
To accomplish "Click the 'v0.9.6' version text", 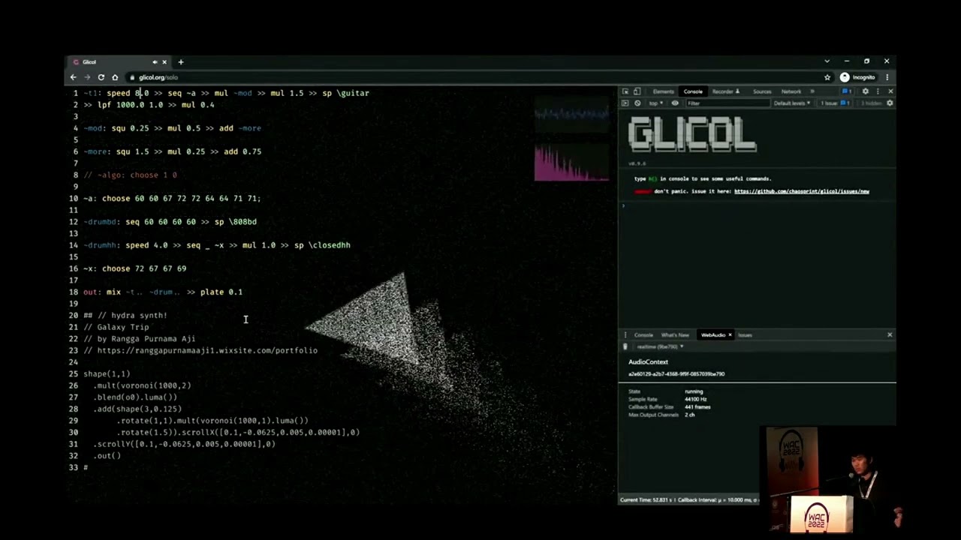I will coord(637,163).
